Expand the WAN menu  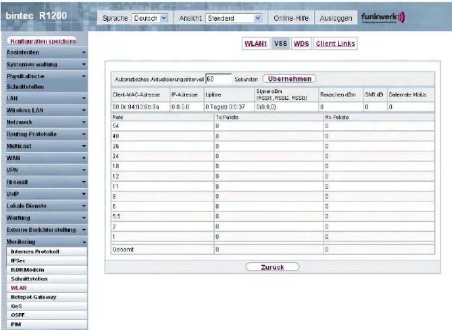(47, 158)
